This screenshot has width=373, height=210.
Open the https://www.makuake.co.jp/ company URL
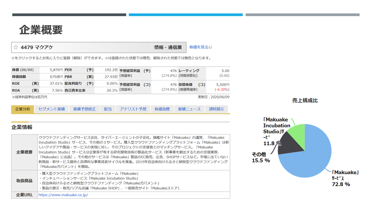63,195
